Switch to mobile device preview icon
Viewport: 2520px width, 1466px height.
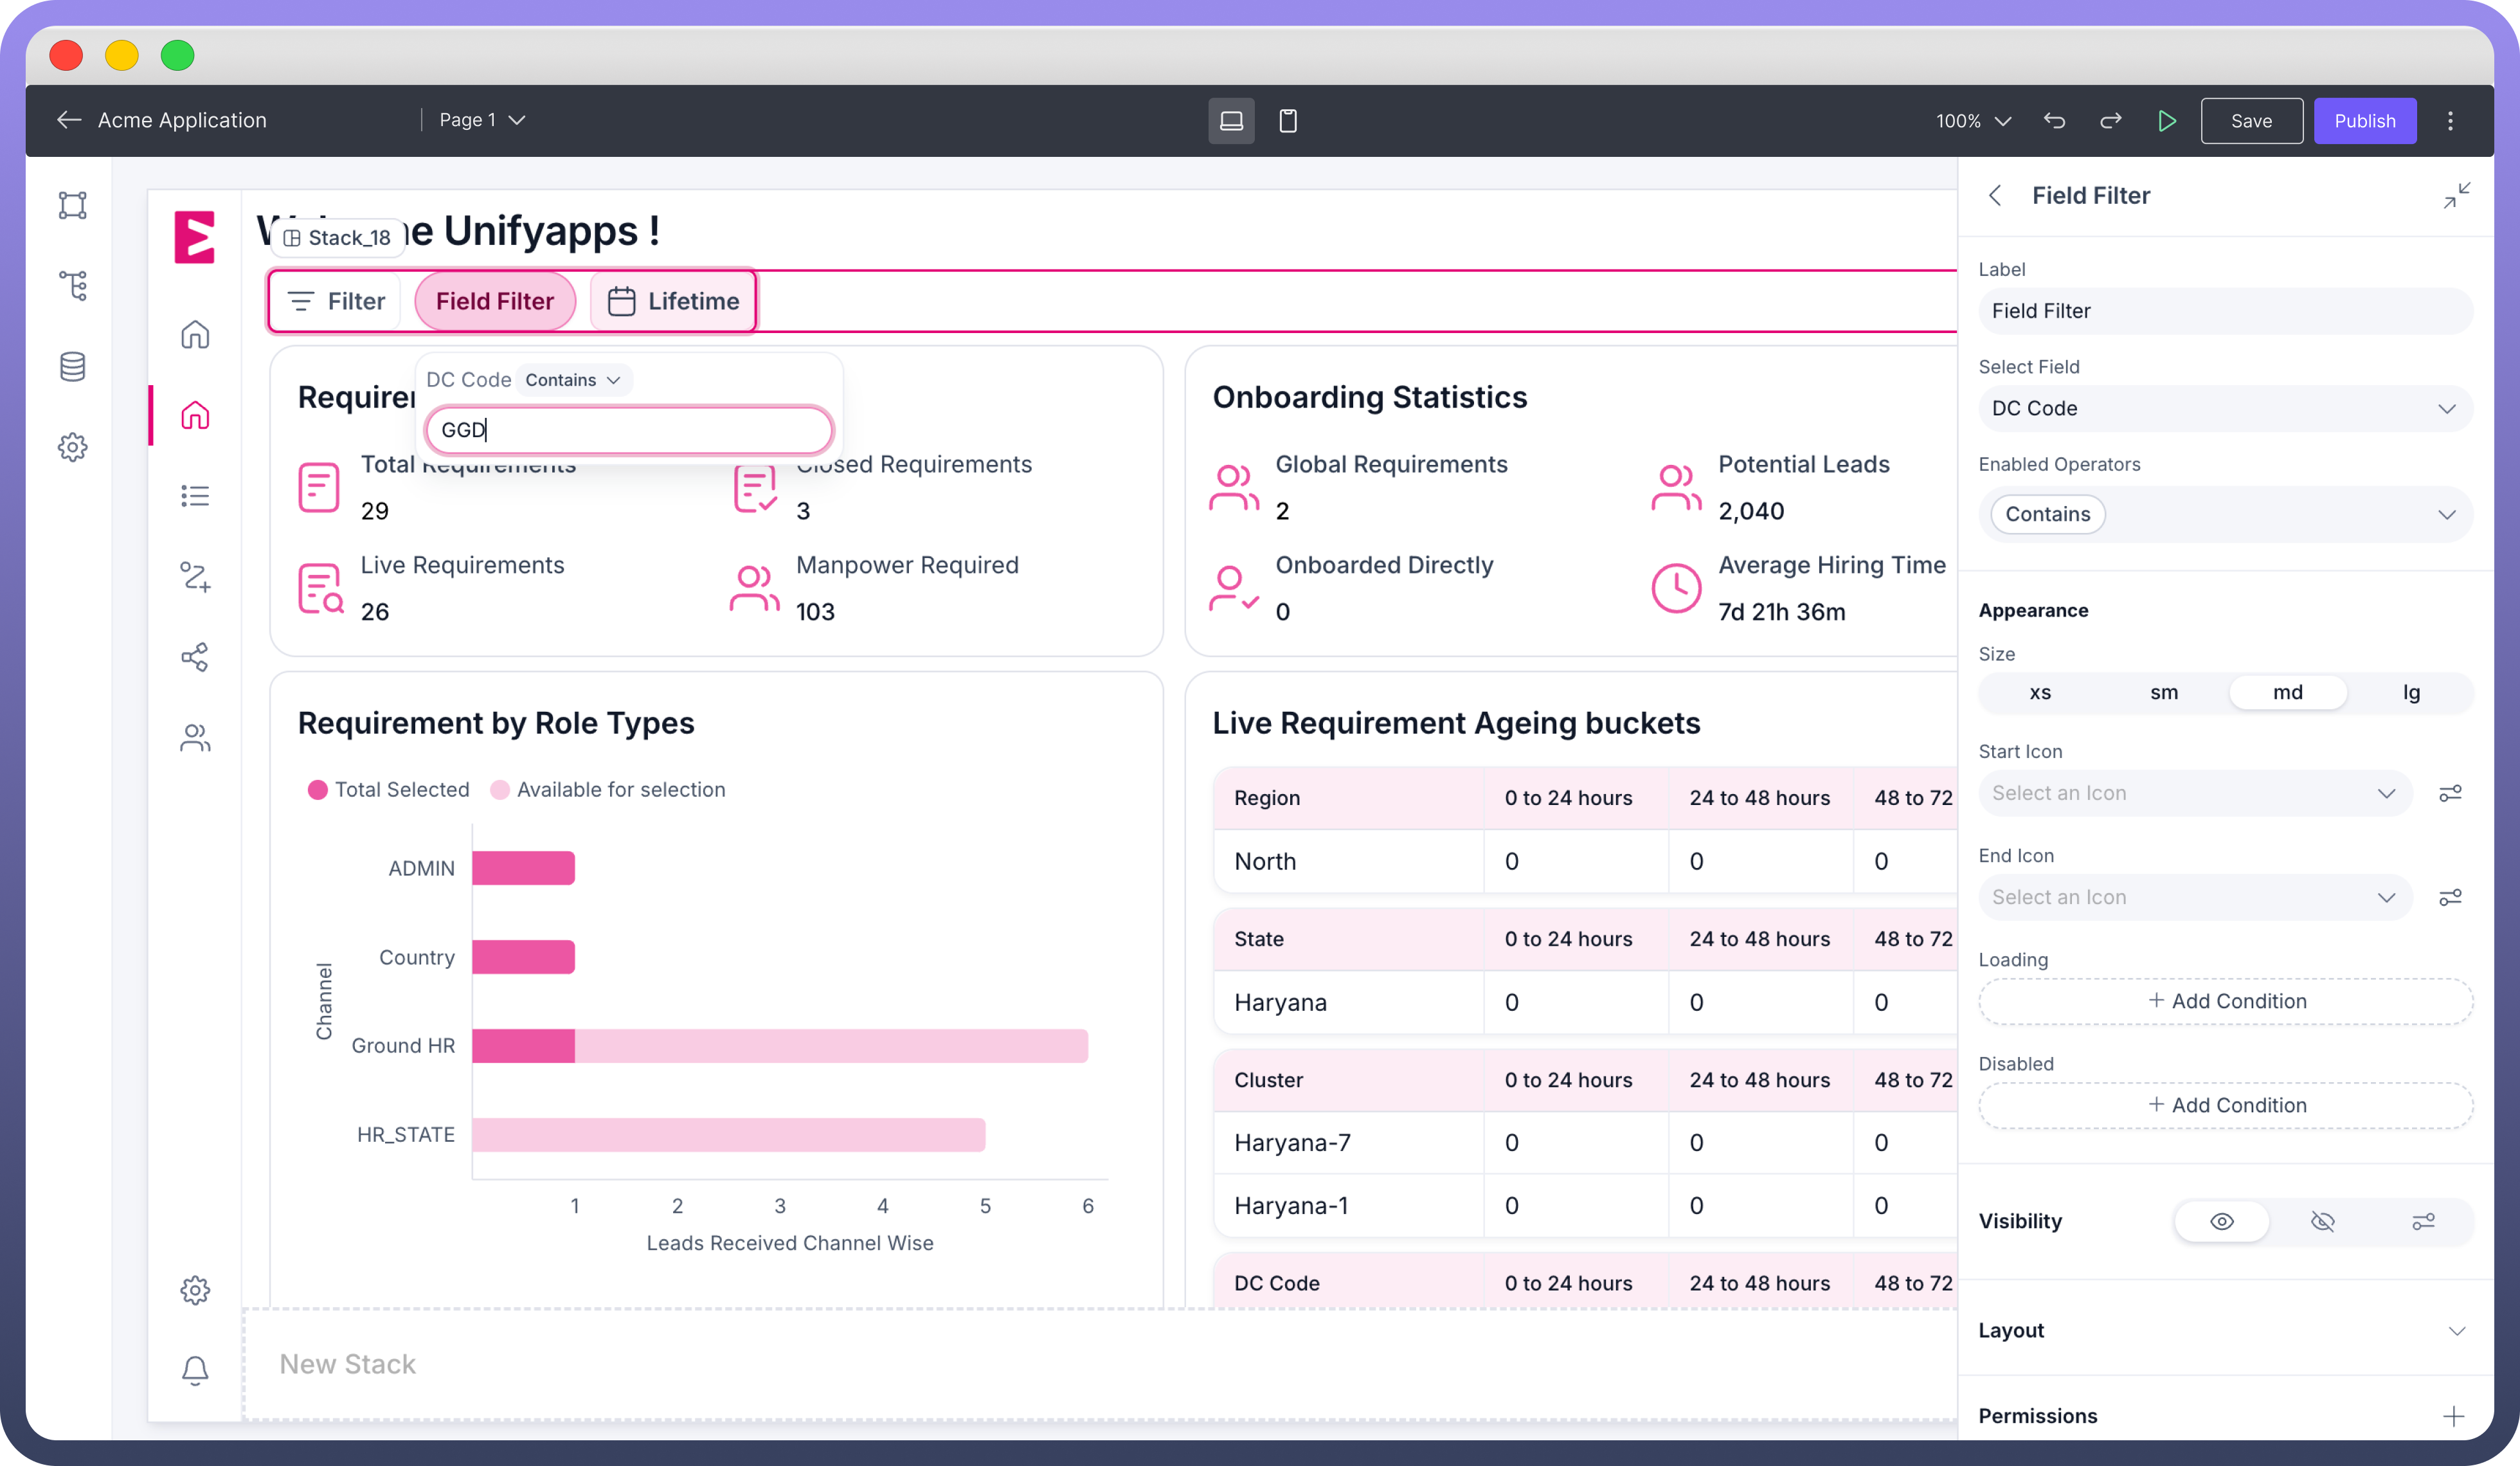click(1288, 121)
